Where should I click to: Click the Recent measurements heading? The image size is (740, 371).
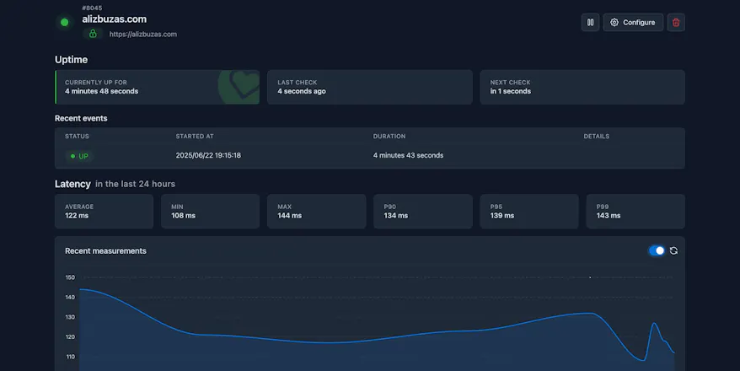pyautogui.click(x=105, y=251)
